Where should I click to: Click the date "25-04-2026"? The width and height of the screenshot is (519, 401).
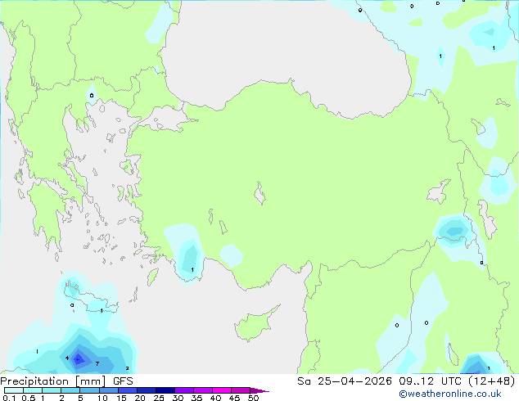354,381
